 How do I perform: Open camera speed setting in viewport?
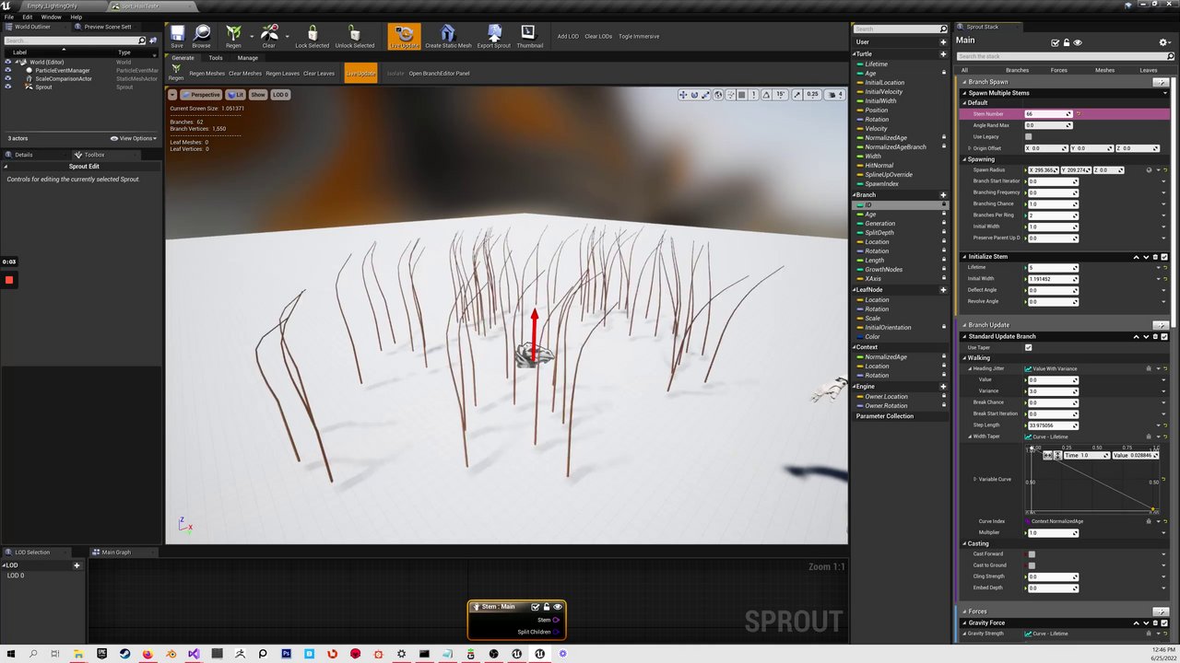tap(835, 95)
